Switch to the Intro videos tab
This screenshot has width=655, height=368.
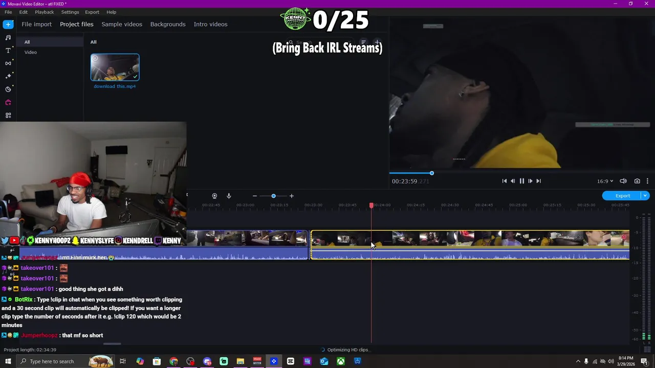[210, 24]
